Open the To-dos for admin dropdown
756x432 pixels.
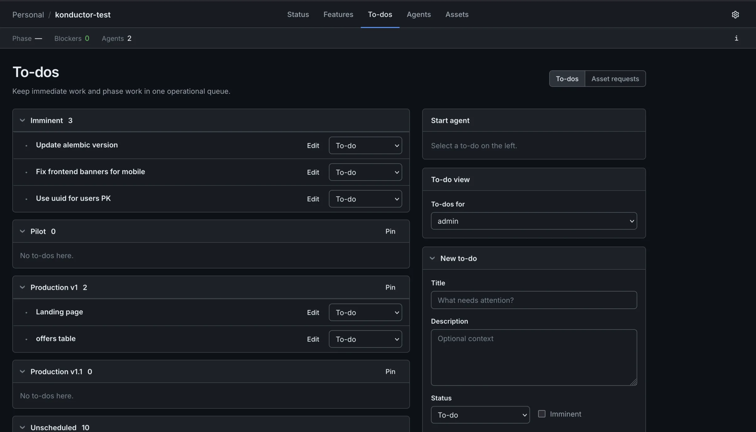click(534, 221)
